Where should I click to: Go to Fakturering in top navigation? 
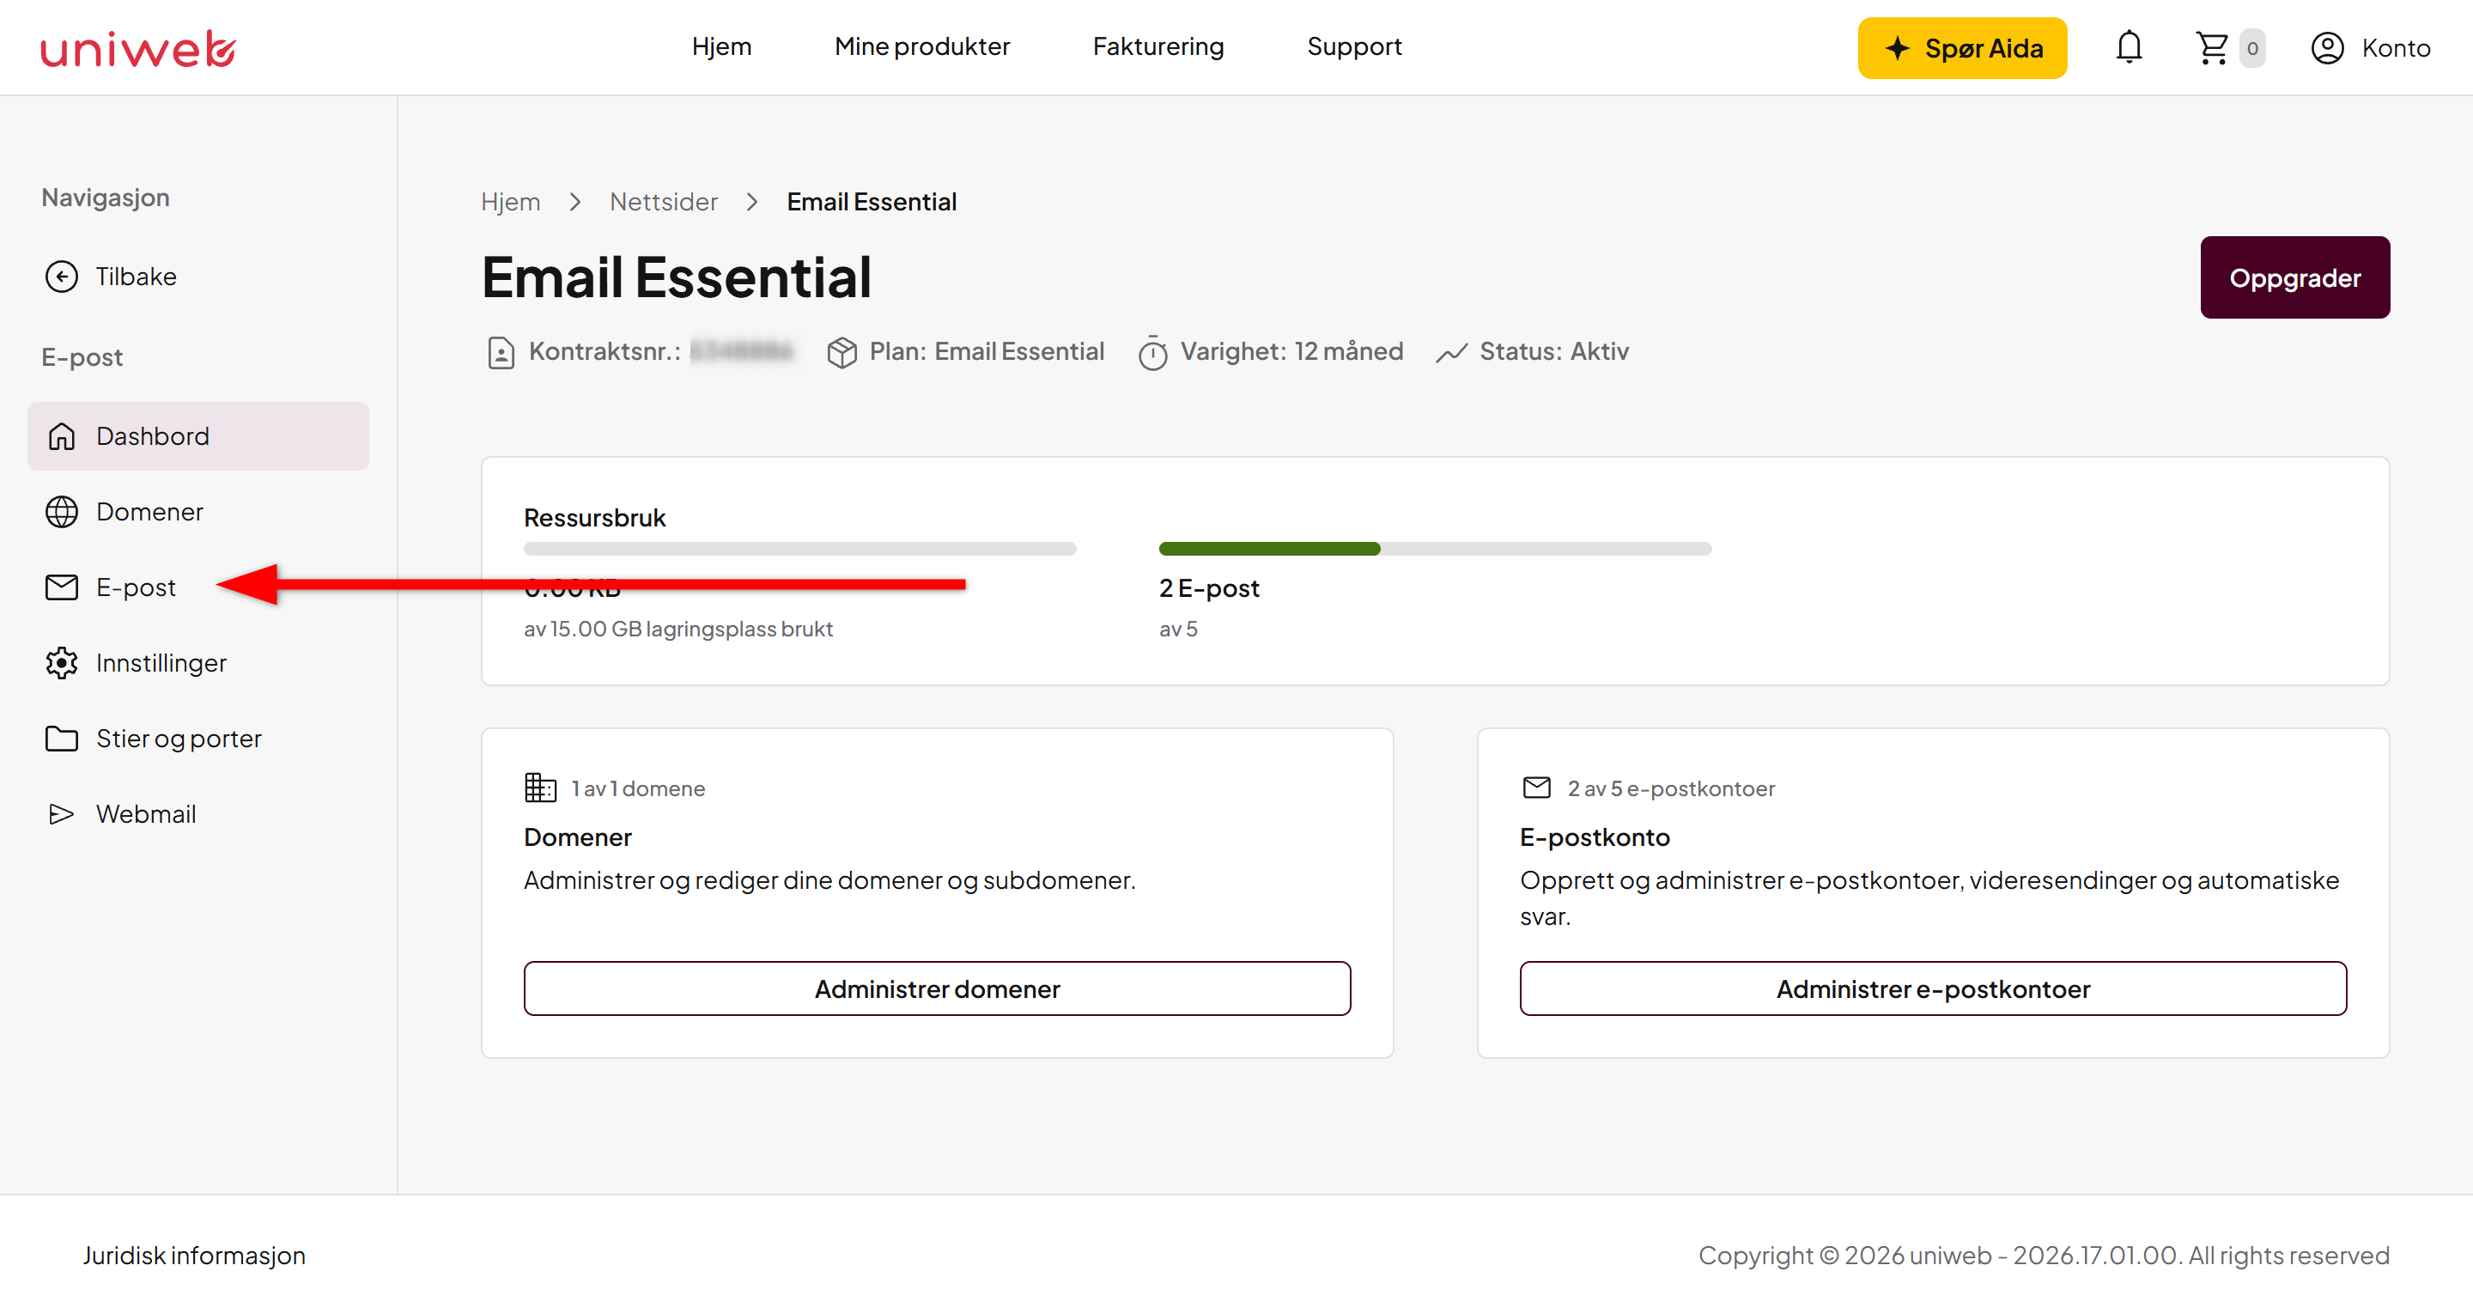pos(1158,46)
